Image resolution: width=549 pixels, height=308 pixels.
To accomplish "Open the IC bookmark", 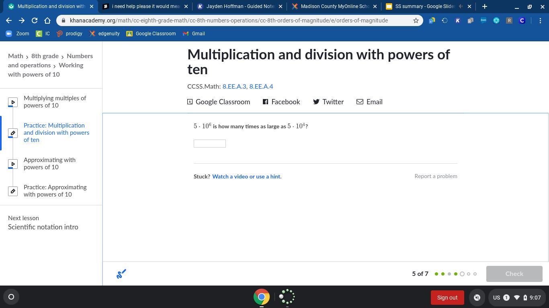I will pyautogui.click(x=43, y=34).
